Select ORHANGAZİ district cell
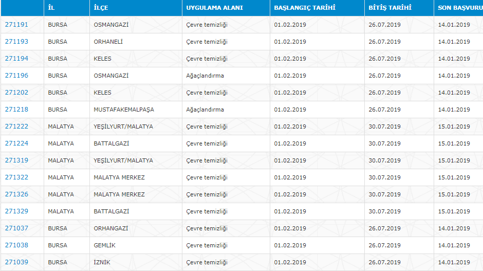The height and width of the screenshot is (271, 483). [x=136, y=228]
